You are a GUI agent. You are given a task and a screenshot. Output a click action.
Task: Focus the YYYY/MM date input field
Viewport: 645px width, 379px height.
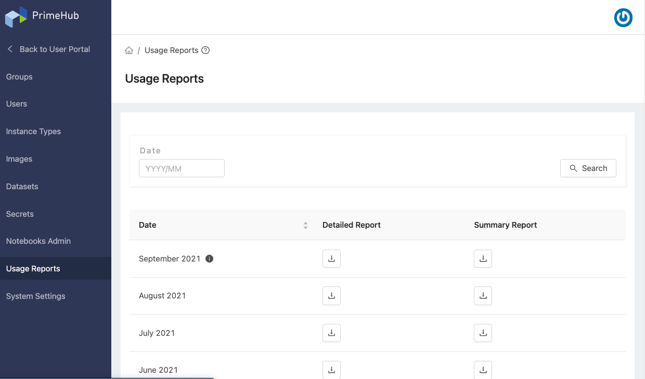[182, 168]
